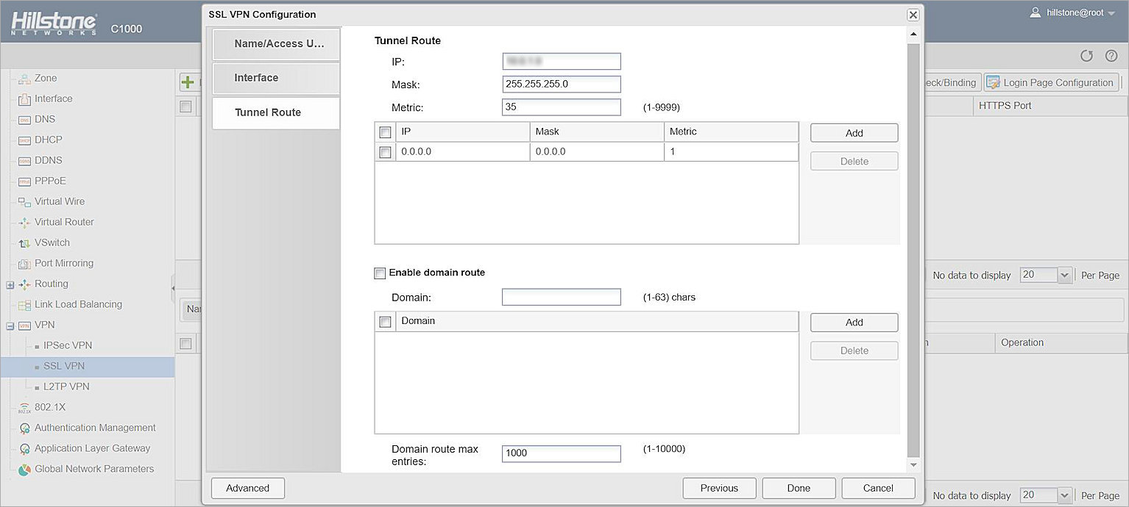Screen dimensions: 1129x507
Task: Check the 0.0.0.0 route row checkbox
Action: (384, 152)
